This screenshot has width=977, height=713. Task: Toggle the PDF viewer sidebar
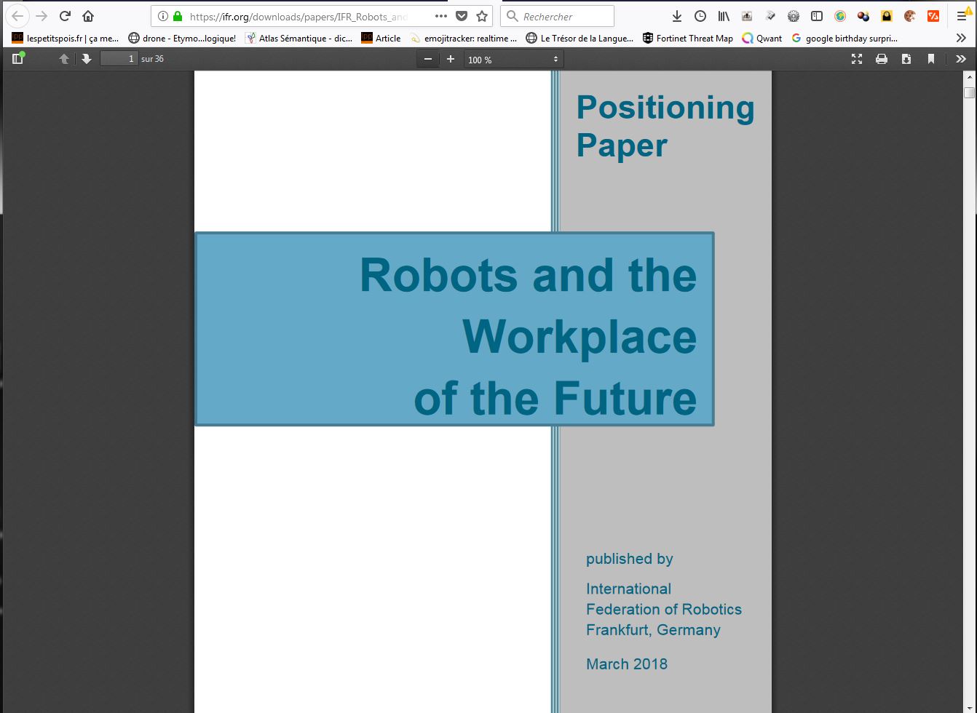pyautogui.click(x=18, y=59)
